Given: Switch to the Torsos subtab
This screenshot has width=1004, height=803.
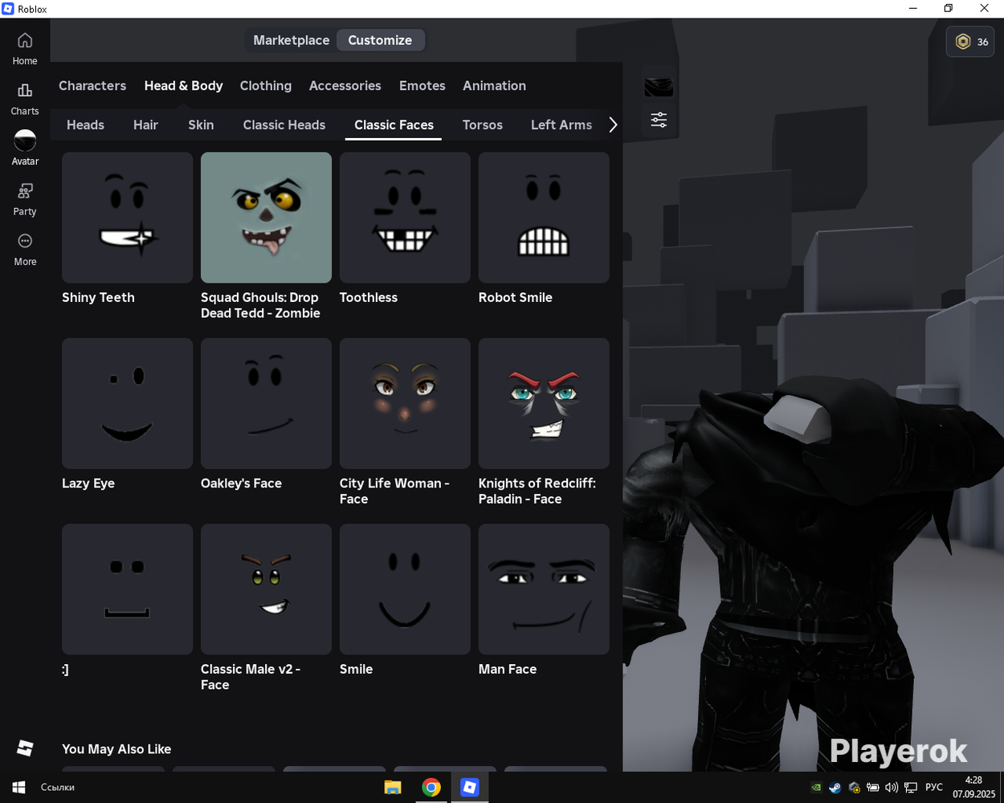Looking at the screenshot, I should pyautogui.click(x=483, y=124).
